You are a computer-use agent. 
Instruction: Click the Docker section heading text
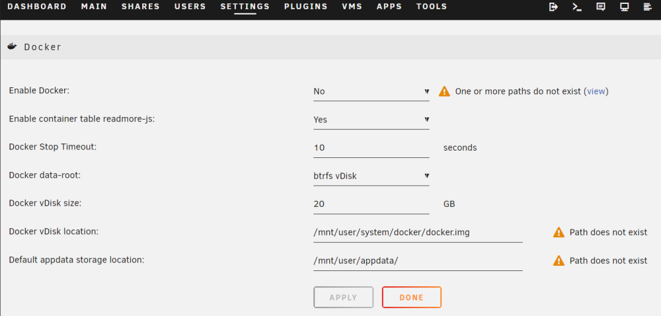tap(42, 47)
